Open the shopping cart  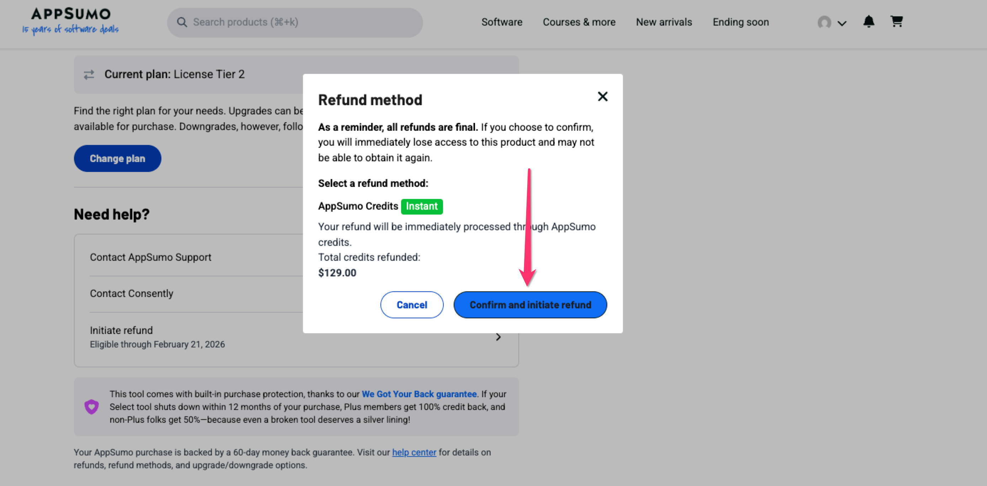click(x=896, y=21)
